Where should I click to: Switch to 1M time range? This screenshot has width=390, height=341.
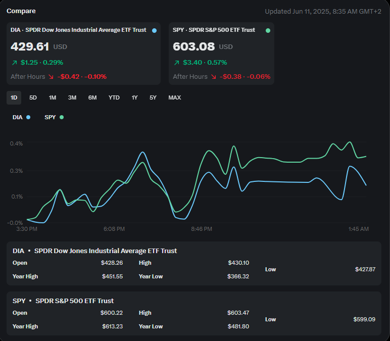53,98
